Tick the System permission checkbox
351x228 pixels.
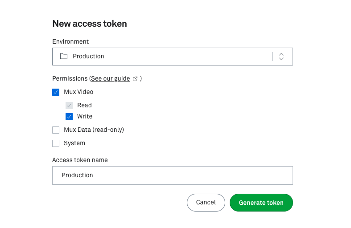pos(56,143)
